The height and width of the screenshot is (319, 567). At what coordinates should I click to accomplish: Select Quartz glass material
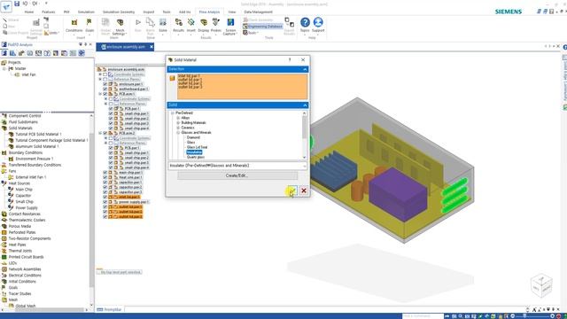196,157
